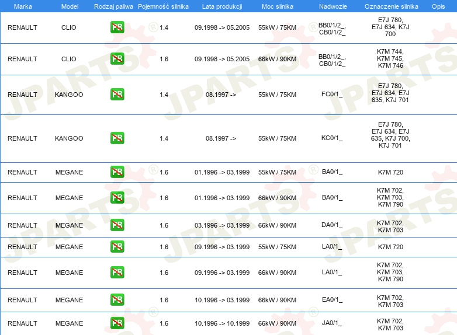Click the Oznaczenie silnika column header
The width and height of the screenshot is (457, 335).
tap(391, 6)
